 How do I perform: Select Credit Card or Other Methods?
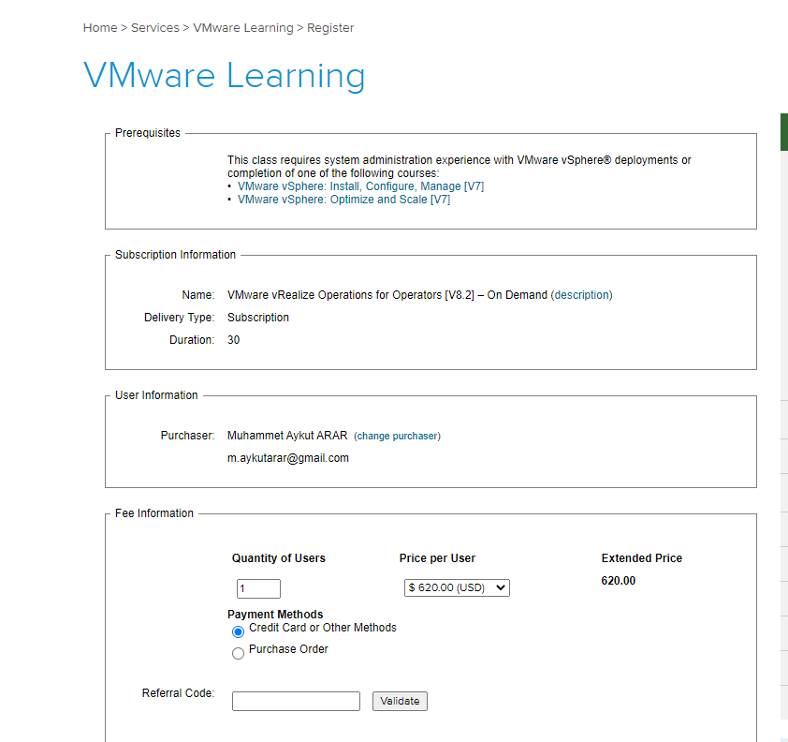238,631
